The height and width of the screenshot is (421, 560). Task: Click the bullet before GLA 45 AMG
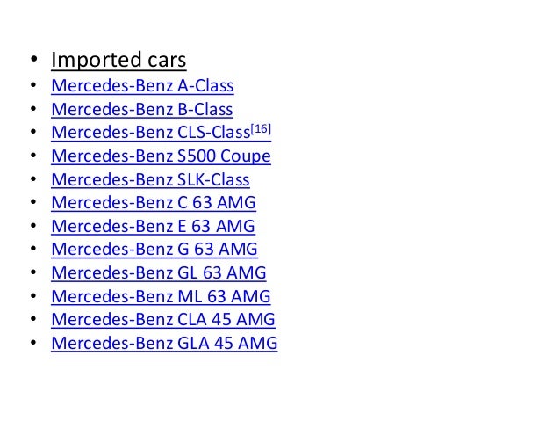[x=33, y=342]
